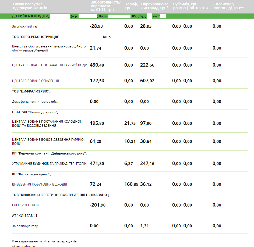Viewport: 254px width, 247px height.
Task: Select the ТОВ "ЄВРО-РЕКОНСТРУКЦІЯ" provider name
Action: 36,37
